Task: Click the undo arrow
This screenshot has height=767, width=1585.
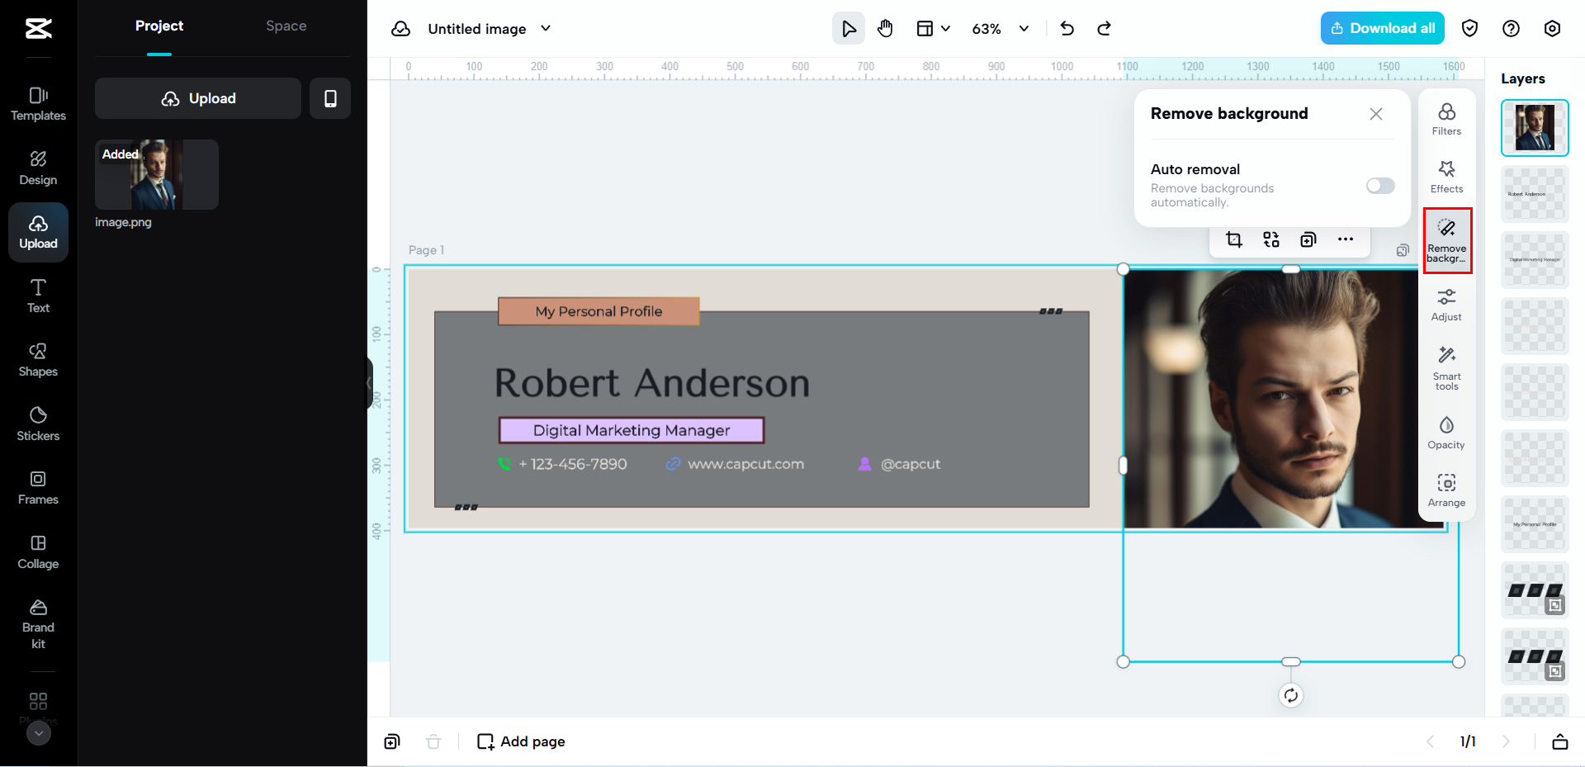Action: [1067, 29]
